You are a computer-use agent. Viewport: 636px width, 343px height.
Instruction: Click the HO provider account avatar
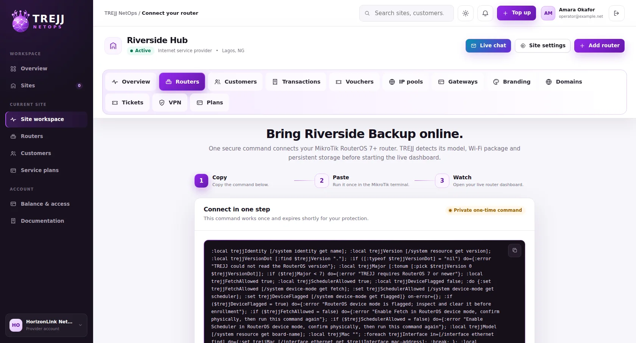coord(16,325)
